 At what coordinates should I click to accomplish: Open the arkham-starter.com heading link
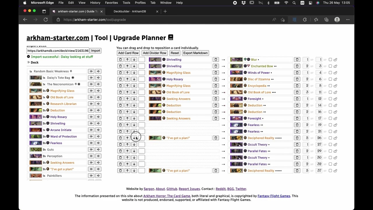[58, 38]
